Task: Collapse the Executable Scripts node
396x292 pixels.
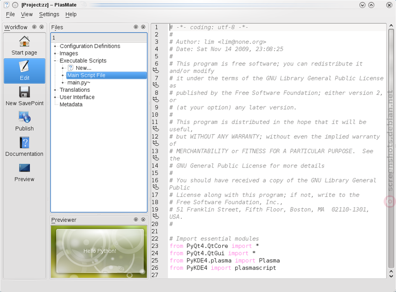Action: tap(55, 60)
